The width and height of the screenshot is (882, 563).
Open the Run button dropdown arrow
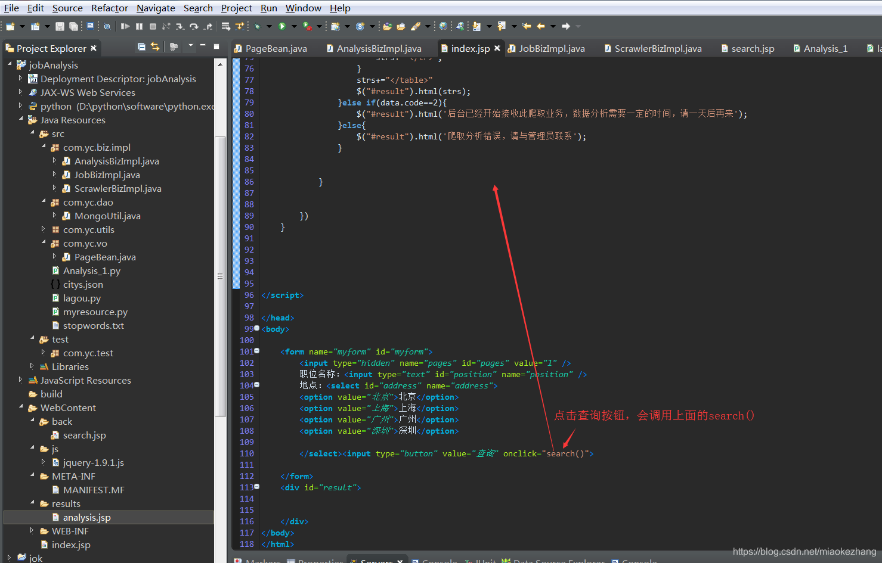point(294,26)
